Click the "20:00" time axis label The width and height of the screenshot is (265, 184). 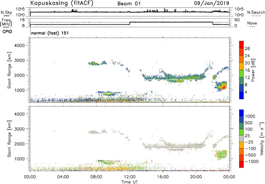[x=196, y=177]
